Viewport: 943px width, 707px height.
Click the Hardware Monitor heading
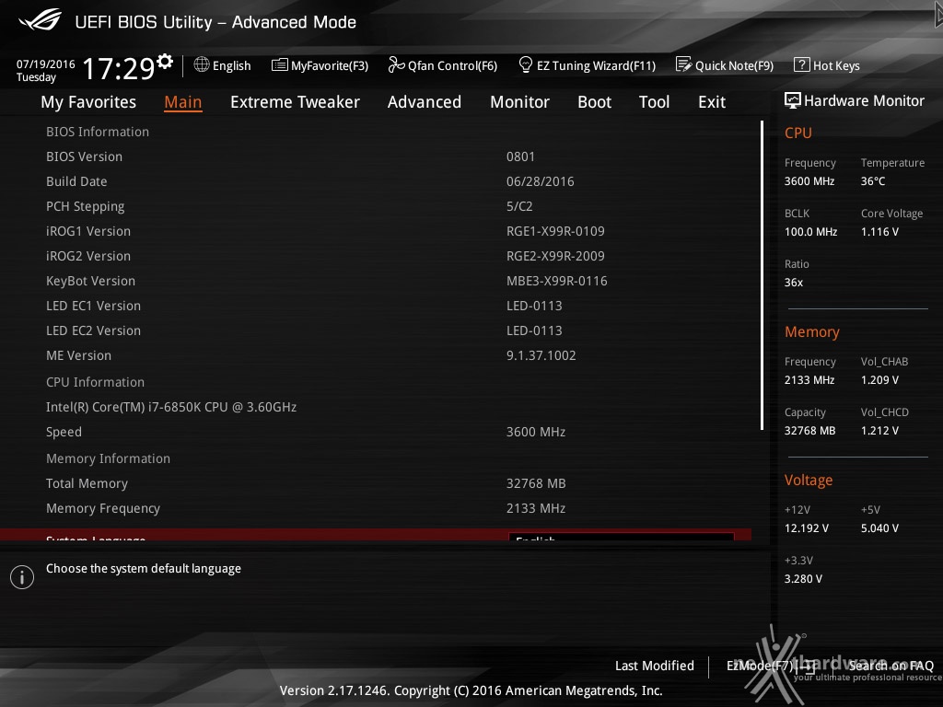pos(864,101)
